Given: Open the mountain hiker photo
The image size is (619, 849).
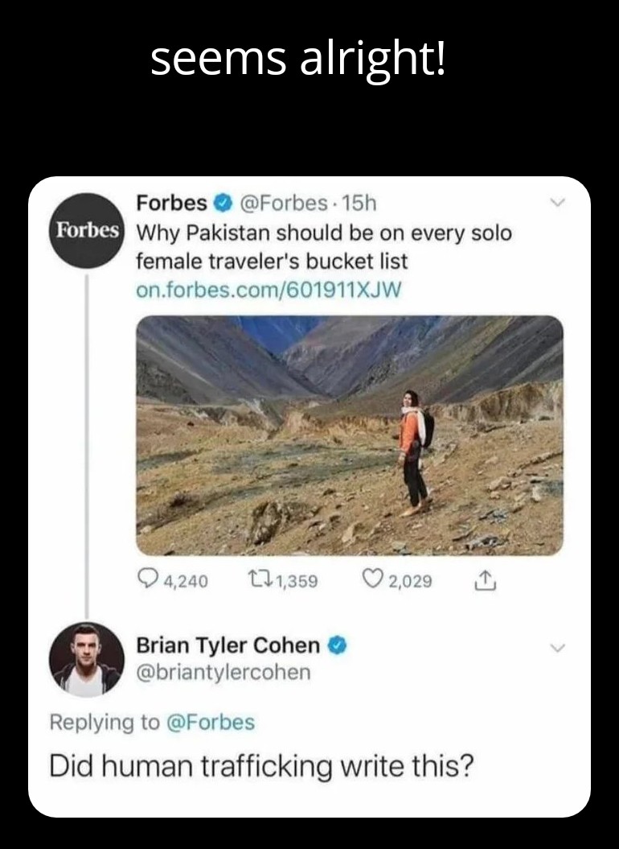Looking at the screenshot, I should (x=349, y=435).
